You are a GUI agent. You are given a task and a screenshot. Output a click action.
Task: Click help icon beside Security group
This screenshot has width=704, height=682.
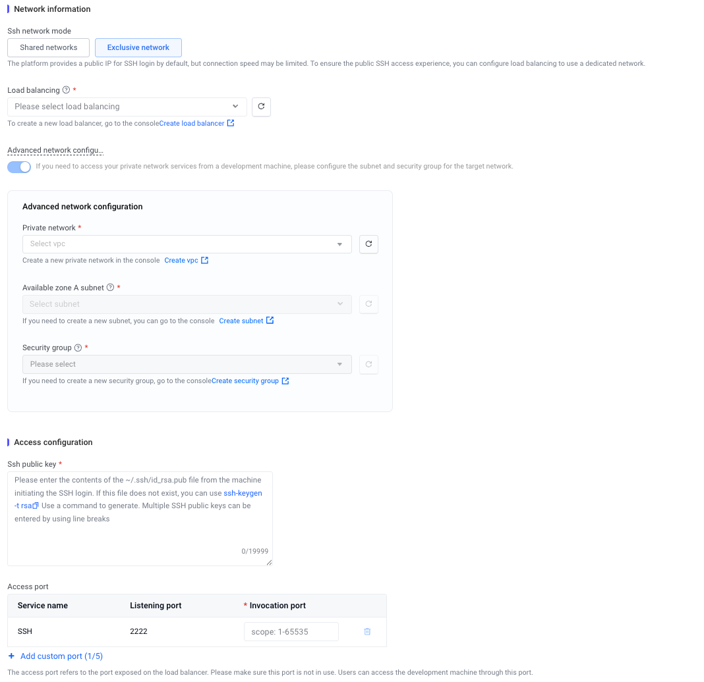tap(78, 348)
